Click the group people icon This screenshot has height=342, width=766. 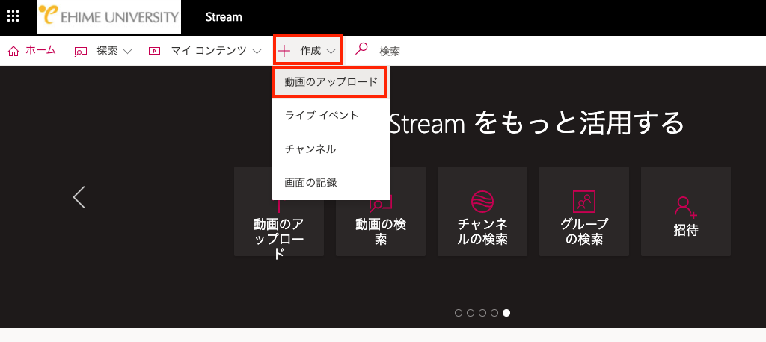tap(584, 201)
